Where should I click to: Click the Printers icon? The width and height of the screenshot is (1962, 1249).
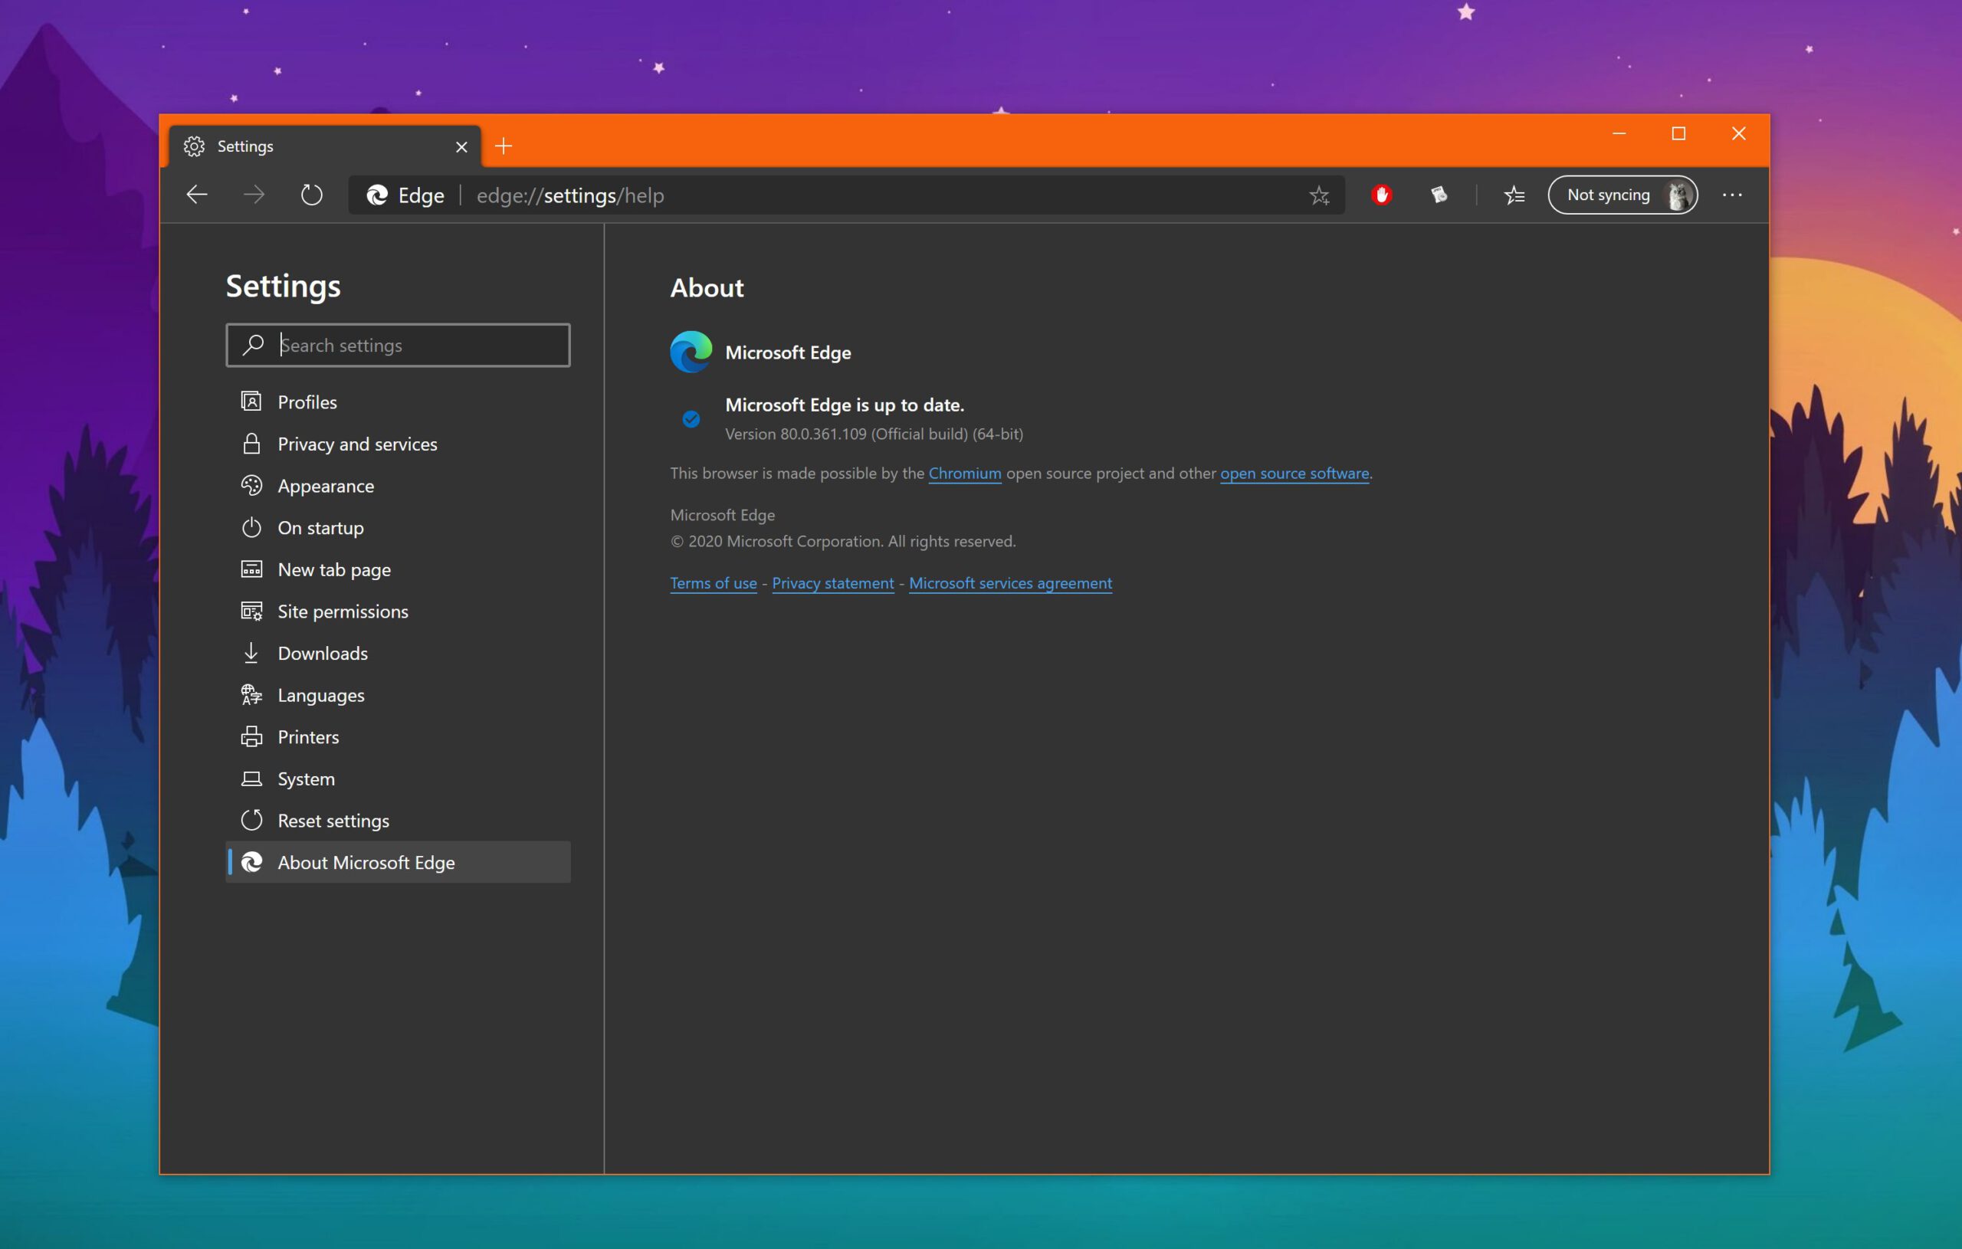[x=251, y=736]
